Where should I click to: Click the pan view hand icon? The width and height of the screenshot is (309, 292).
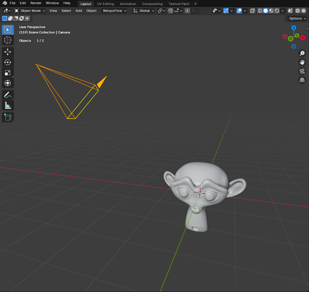(302, 62)
